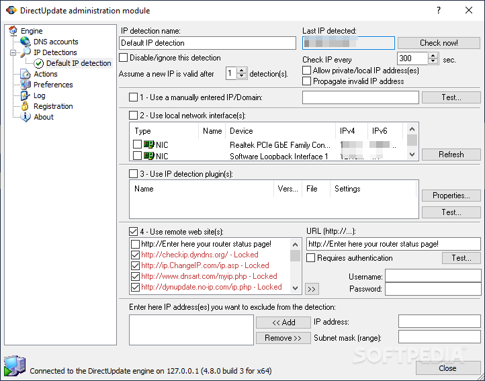Click the engine connection status icon

(x=15, y=366)
